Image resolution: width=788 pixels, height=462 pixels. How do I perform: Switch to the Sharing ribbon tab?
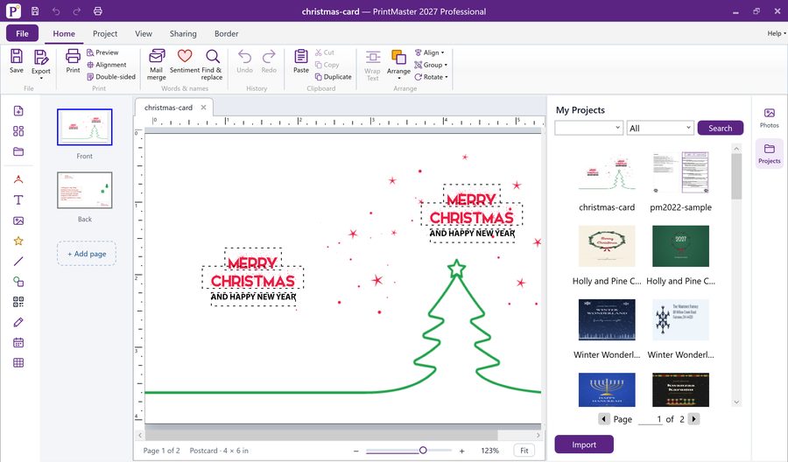pos(183,33)
